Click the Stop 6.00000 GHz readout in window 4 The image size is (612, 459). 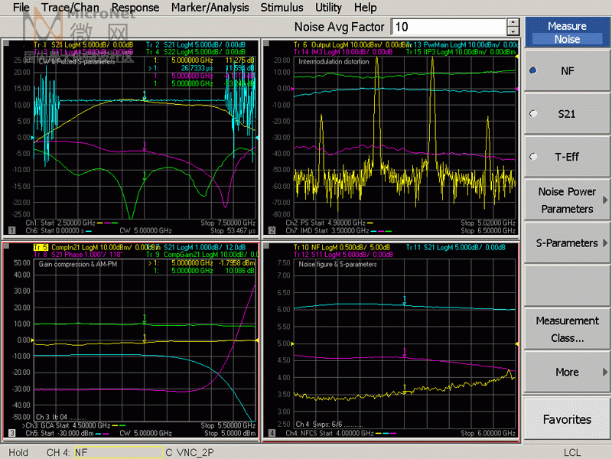[x=488, y=433]
